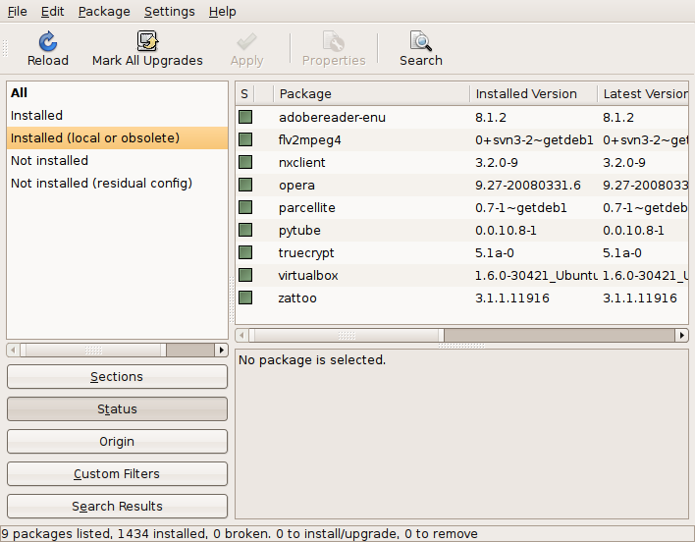The height and width of the screenshot is (542, 695).
Task: Click zattoo installed version 3.1.1.11916
Action: click(512, 298)
